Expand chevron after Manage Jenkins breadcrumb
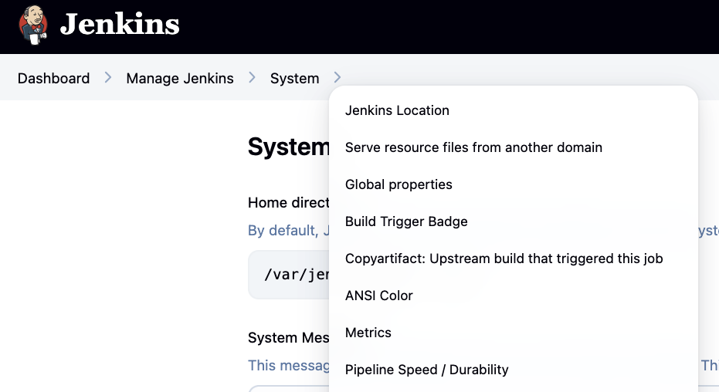The width and height of the screenshot is (719, 392). [x=252, y=77]
